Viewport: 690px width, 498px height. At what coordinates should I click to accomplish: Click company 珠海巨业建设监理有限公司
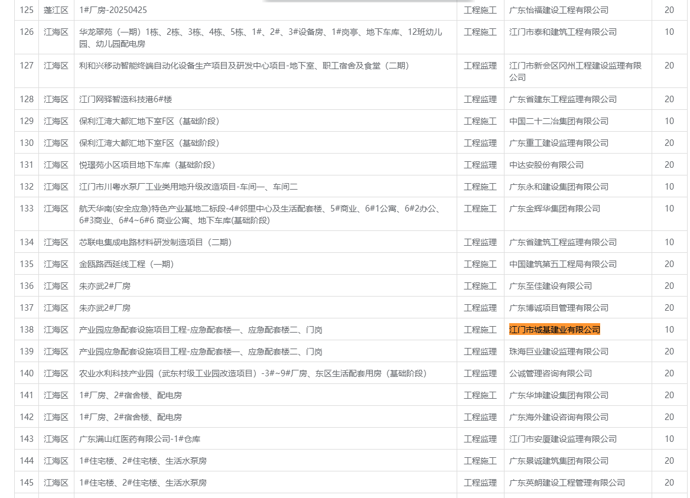coord(559,351)
